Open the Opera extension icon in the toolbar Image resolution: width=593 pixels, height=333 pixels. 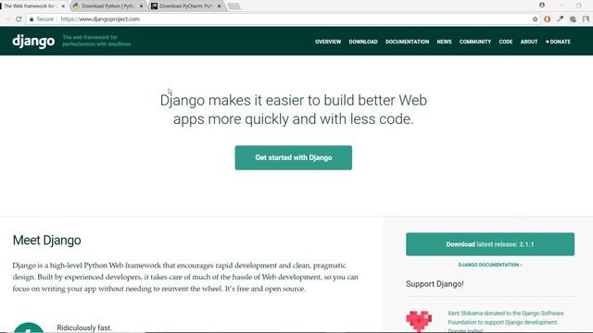[548, 19]
